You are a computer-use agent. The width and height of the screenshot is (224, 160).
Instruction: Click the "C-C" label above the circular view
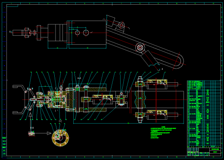pos(60,121)
